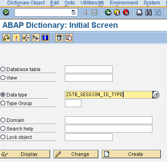Click the yellow Exit arrow icon
Screen dimensions: 167x162
pos(117,13)
